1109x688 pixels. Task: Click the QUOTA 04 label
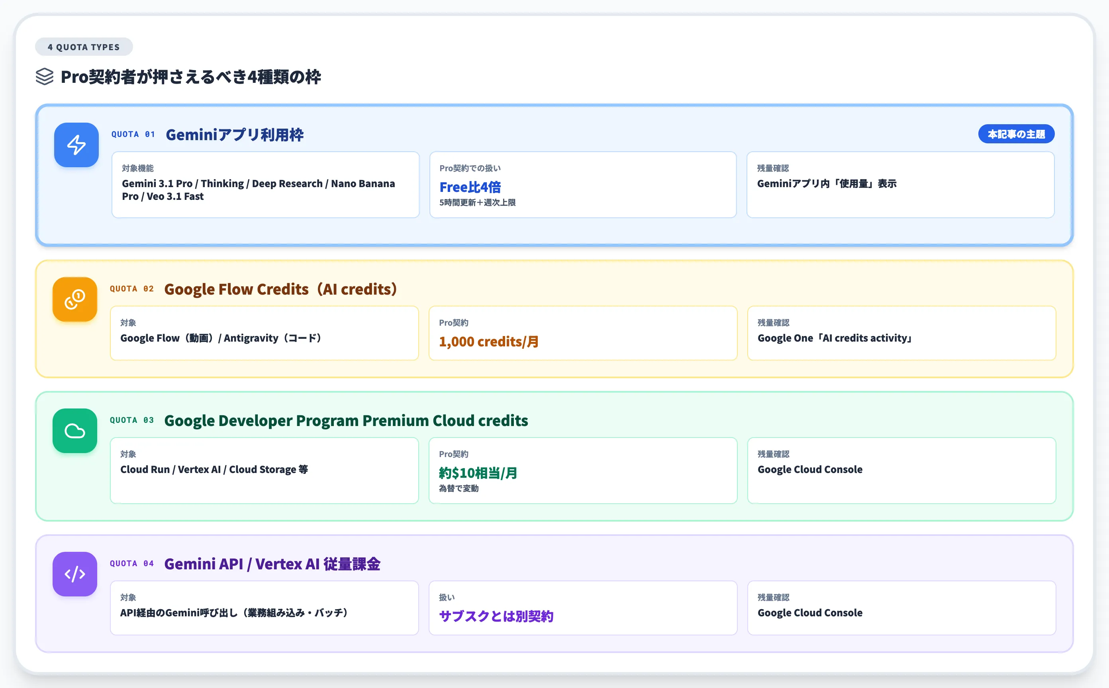131,563
